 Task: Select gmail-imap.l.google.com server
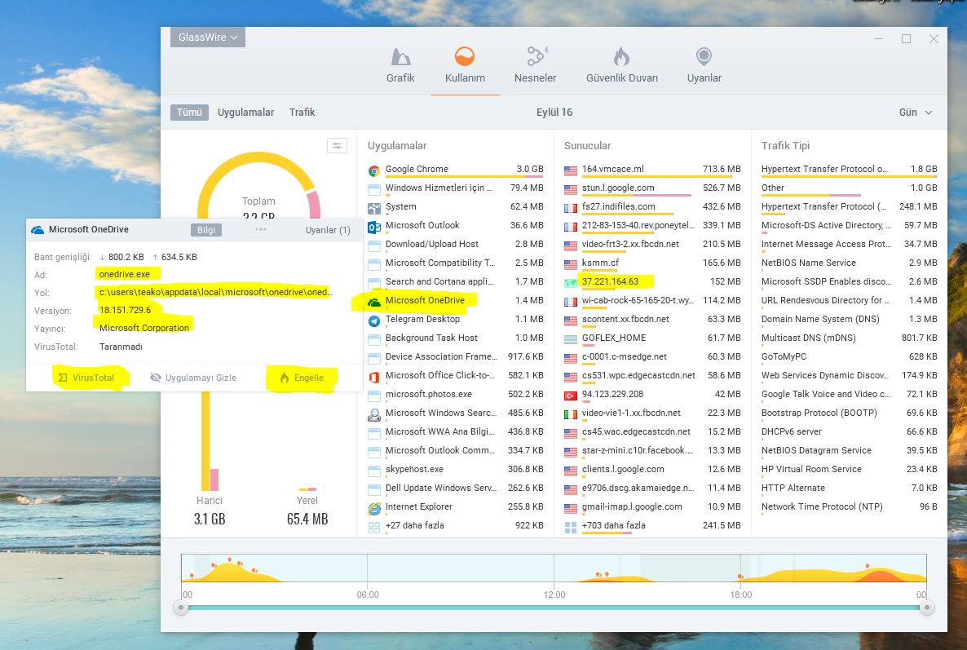652,506
